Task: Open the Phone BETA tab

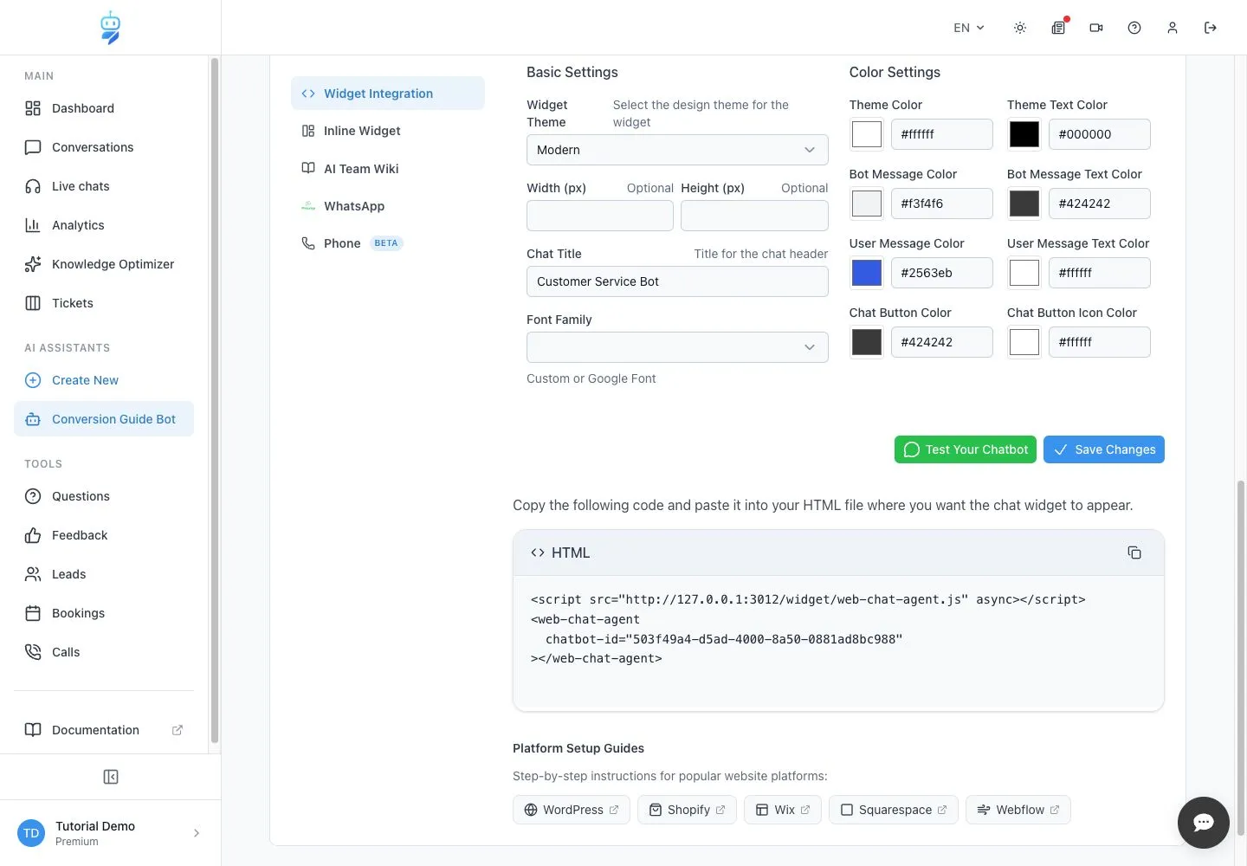Action: (388, 243)
